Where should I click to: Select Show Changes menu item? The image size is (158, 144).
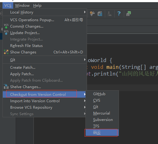45,52
